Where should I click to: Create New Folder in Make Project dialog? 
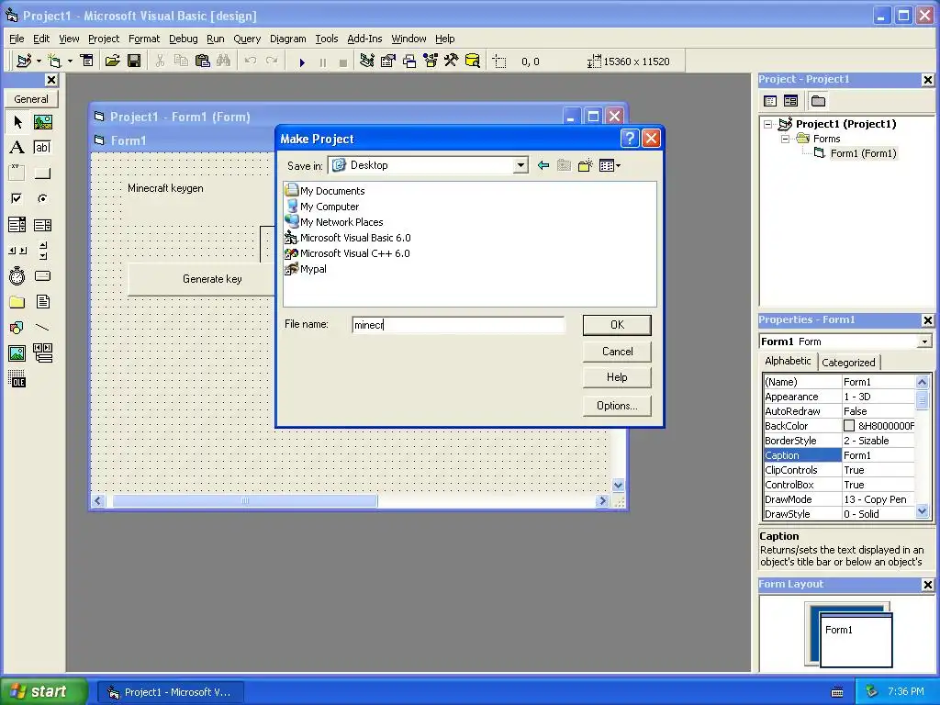pyautogui.click(x=585, y=165)
